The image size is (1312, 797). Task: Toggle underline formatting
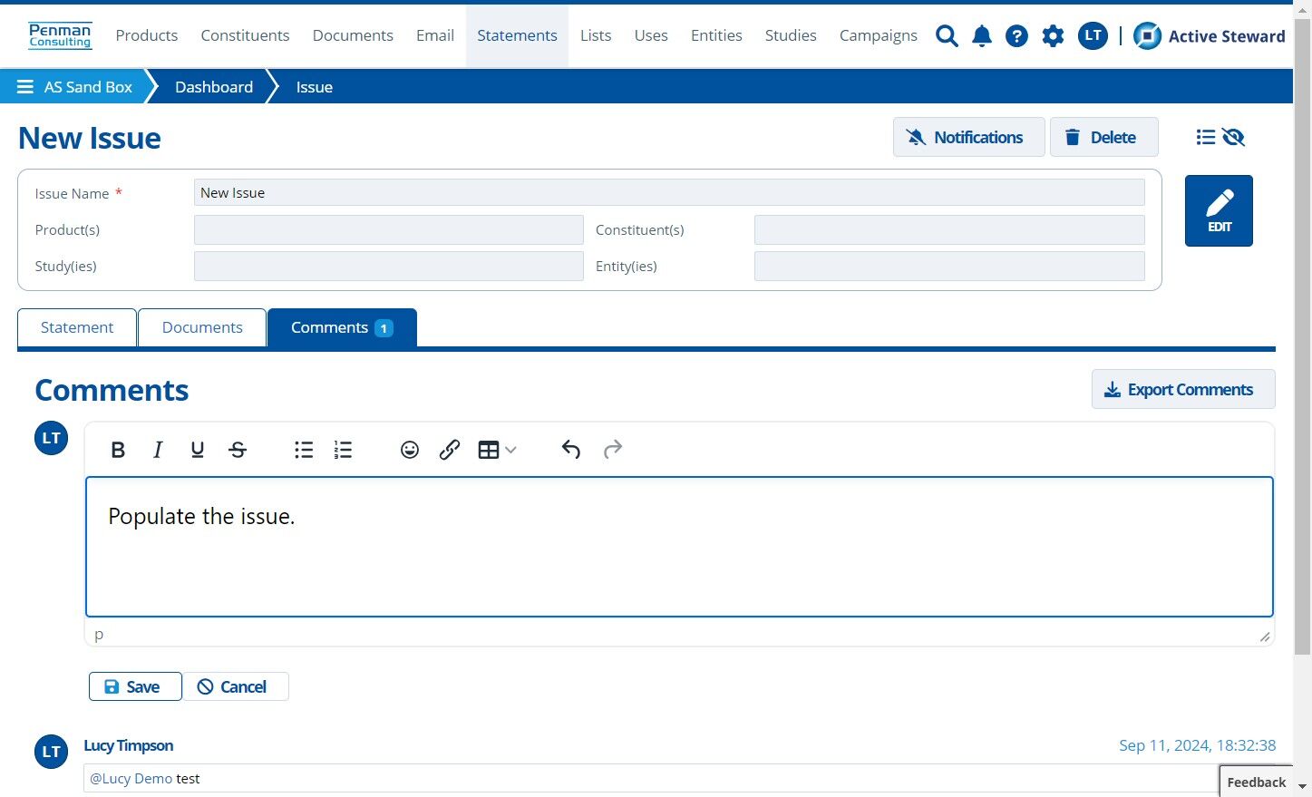(198, 450)
